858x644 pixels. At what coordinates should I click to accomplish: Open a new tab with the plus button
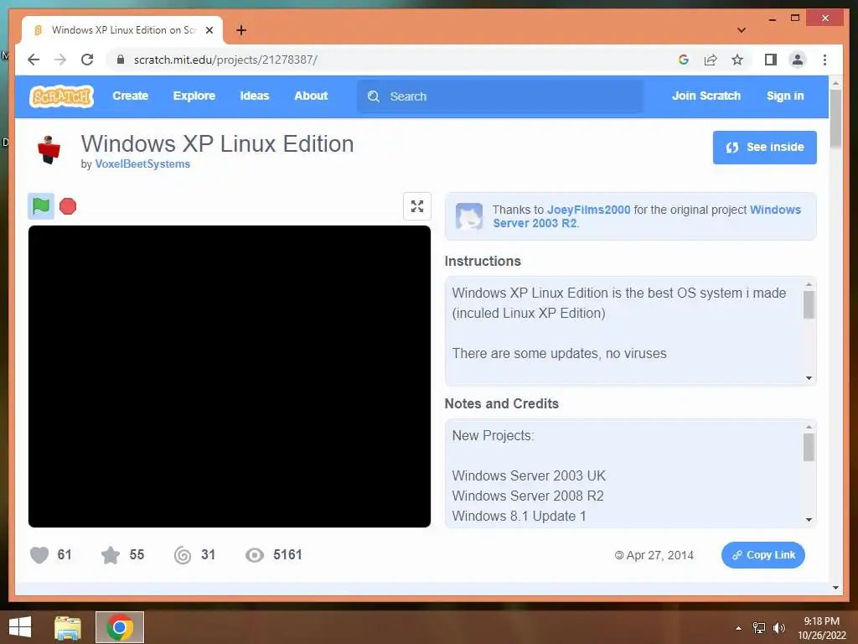(x=241, y=30)
